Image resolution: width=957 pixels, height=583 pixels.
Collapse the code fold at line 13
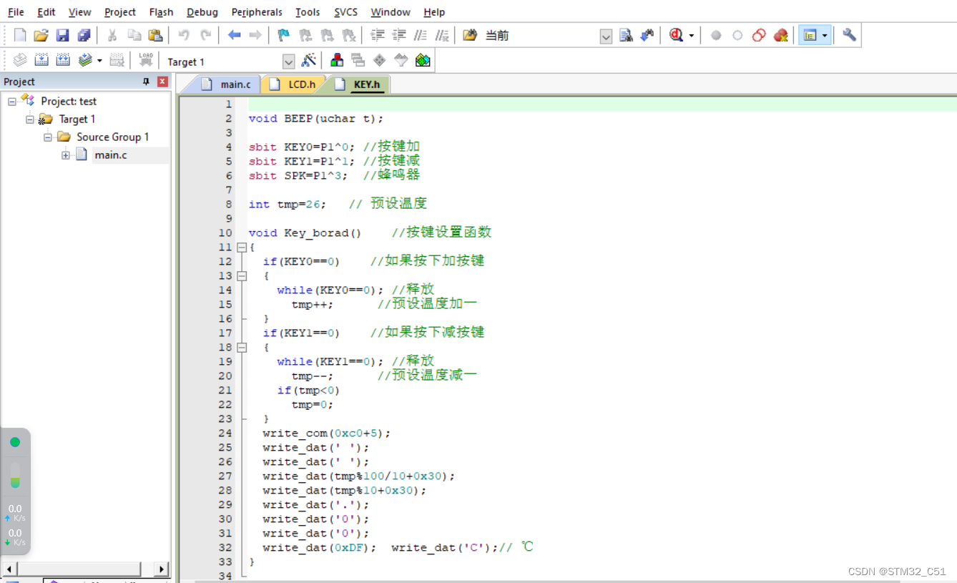(242, 276)
